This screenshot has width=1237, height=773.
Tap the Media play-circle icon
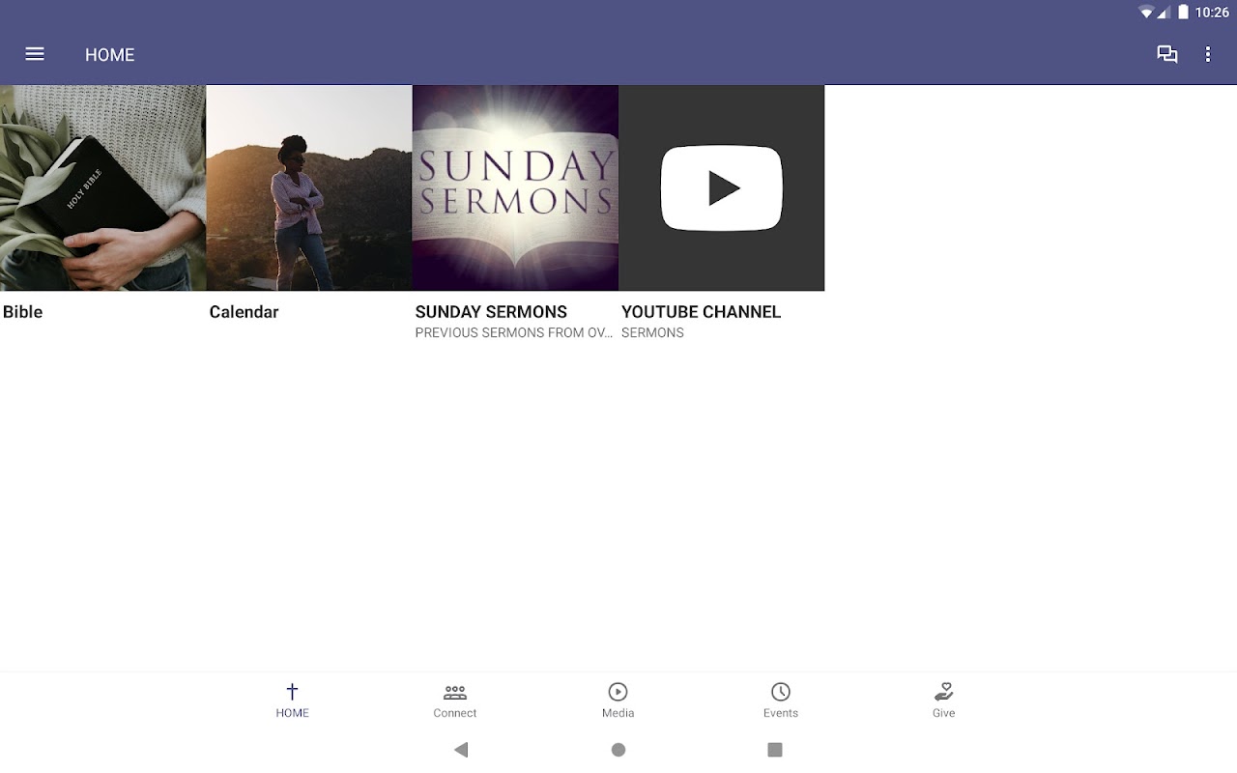coord(618,691)
